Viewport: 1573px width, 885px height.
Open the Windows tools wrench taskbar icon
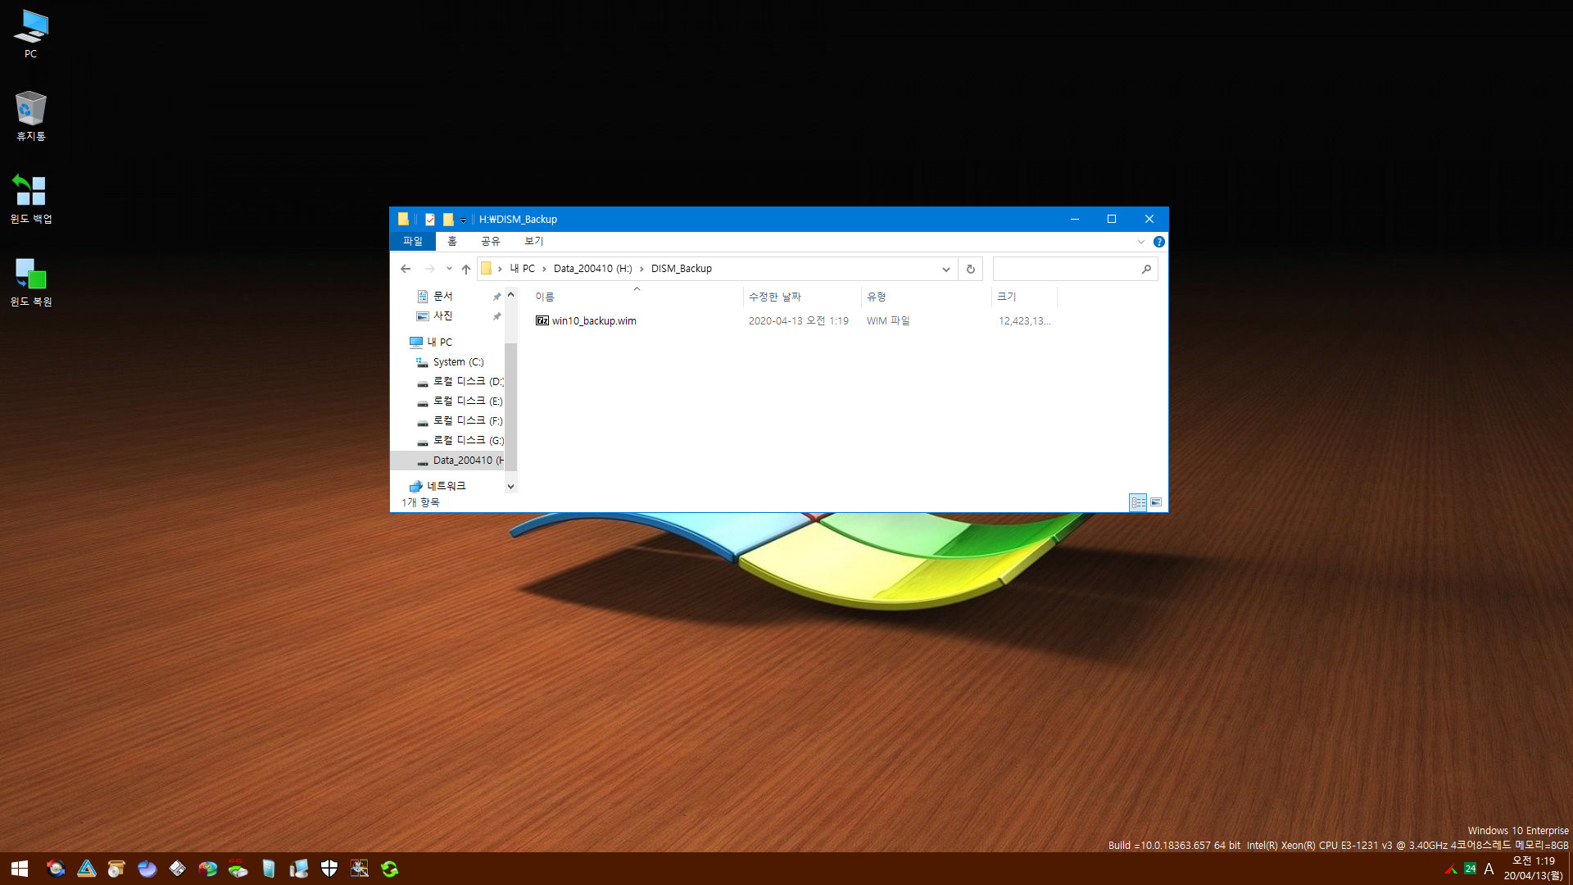coord(359,869)
